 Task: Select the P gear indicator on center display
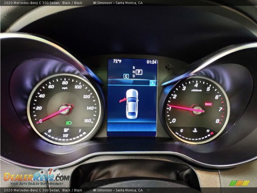pyautogui.click(x=138, y=72)
